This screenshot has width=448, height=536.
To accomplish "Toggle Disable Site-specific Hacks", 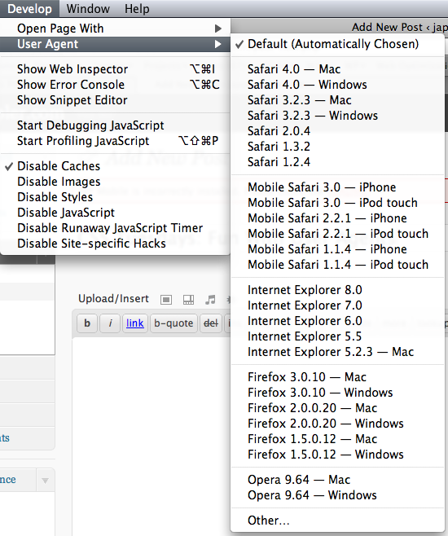I will click(115, 244).
